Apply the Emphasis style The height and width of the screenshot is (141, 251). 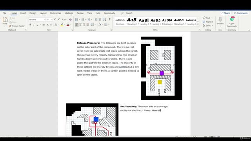pos(120,22)
